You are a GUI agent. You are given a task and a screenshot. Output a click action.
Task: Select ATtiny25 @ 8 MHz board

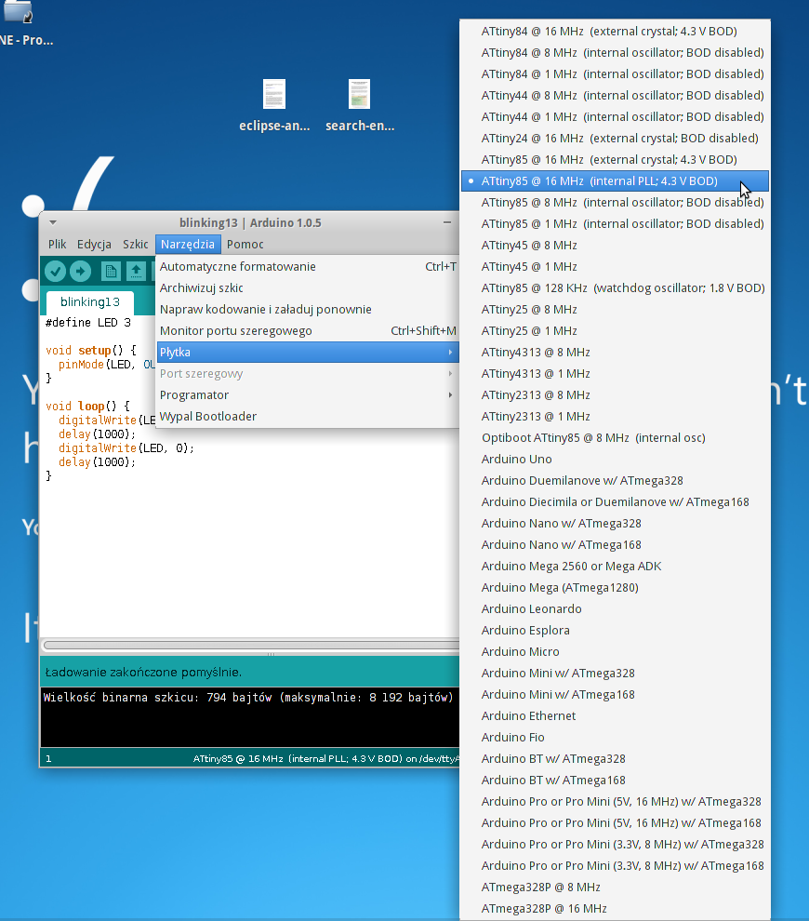point(616,310)
